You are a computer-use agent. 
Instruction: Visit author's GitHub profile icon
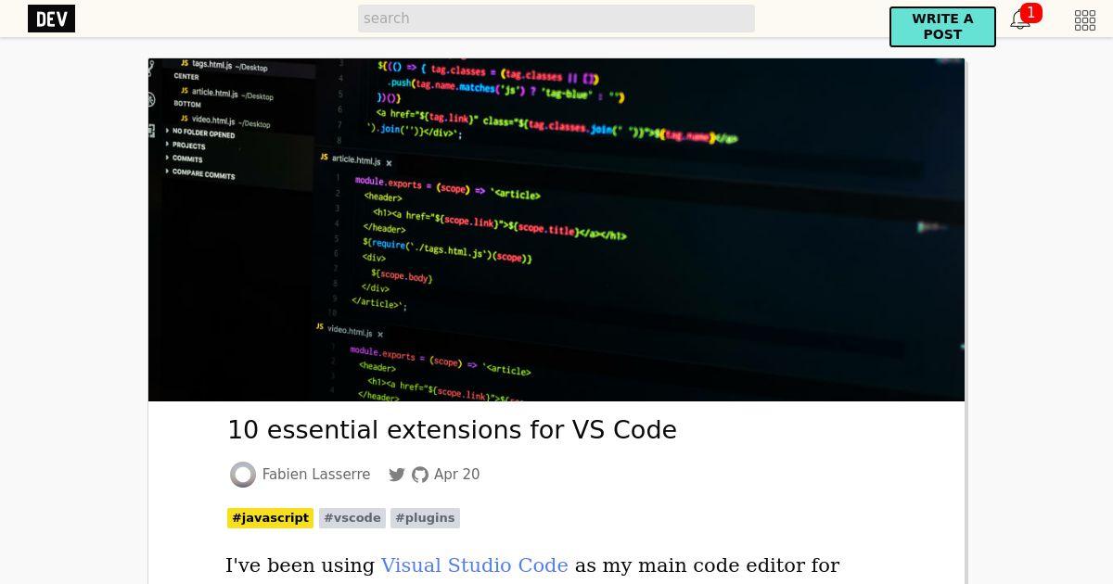[x=420, y=475]
